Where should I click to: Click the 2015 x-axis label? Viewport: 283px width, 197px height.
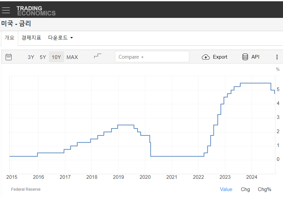click(12, 177)
